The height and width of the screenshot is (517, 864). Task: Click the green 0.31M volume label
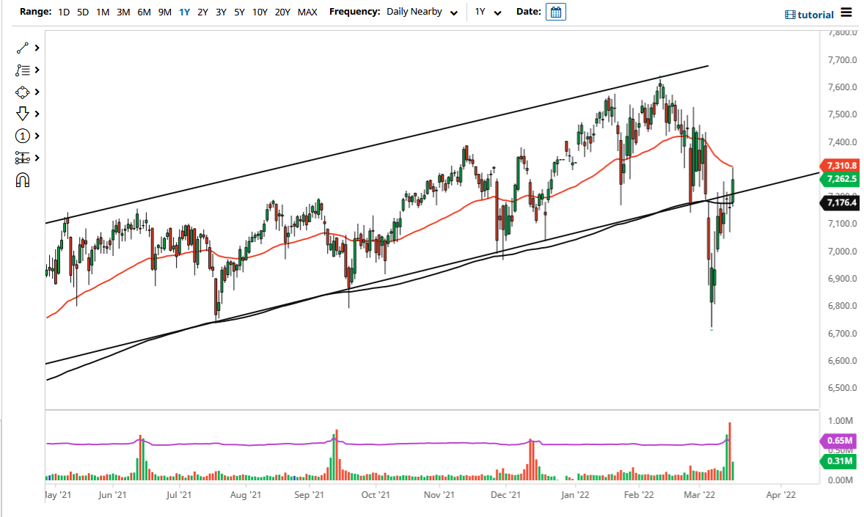tap(838, 461)
